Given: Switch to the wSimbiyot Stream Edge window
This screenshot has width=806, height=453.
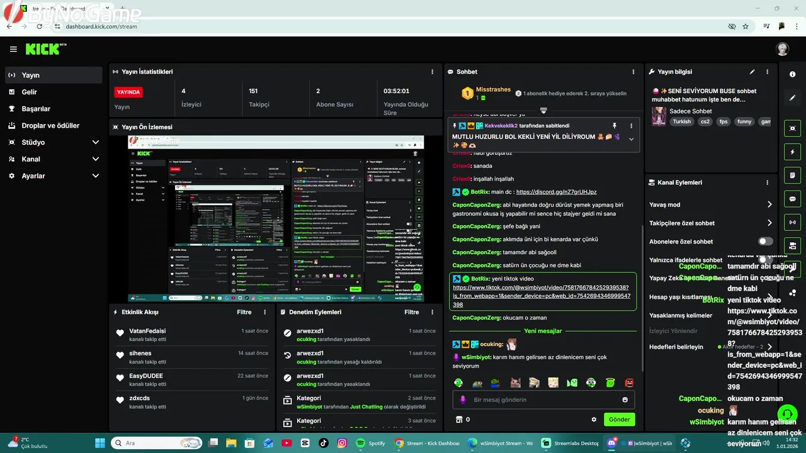Looking at the screenshot, I should pyautogui.click(x=501, y=443).
